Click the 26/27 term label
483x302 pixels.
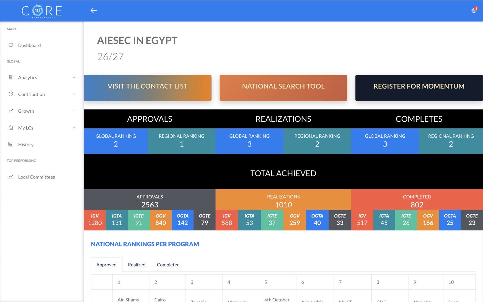pyautogui.click(x=110, y=56)
